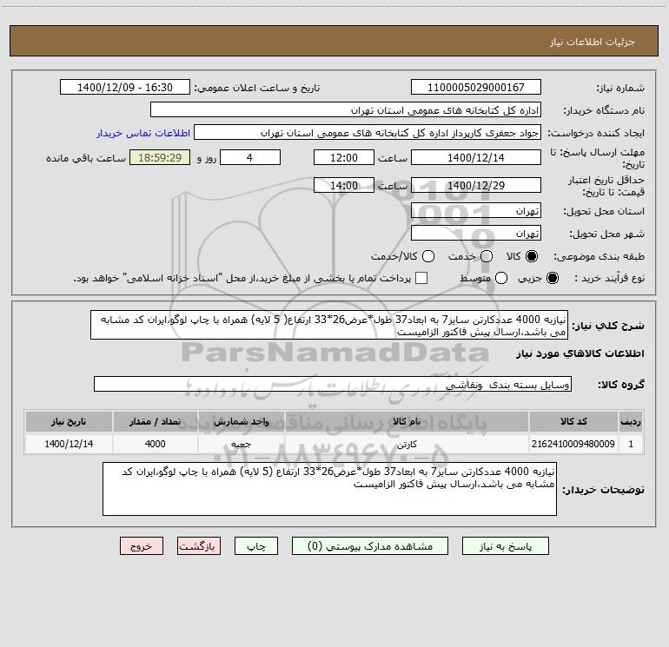Click the اطلاعات کالاهای مورد نیاز heading
Image resolution: width=669 pixels, height=647 pixels.
580,353
